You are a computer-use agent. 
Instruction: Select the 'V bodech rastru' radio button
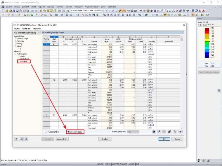click(69, 132)
